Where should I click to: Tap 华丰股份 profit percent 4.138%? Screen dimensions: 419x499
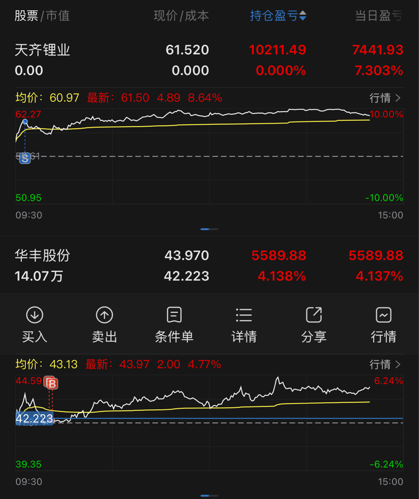click(x=282, y=276)
